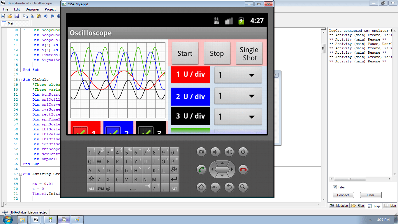Click the red 1 U/div color label
The height and width of the screenshot is (224, 398).
point(190,75)
